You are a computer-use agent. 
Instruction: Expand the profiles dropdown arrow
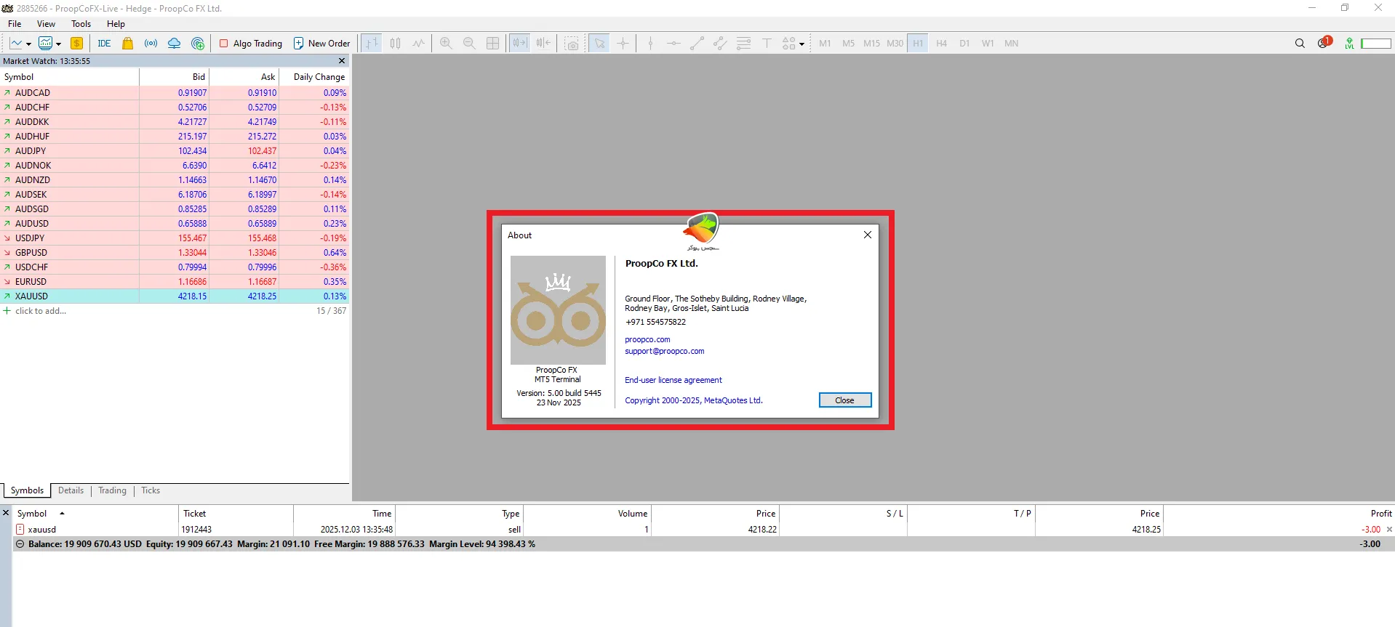(58, 44)
